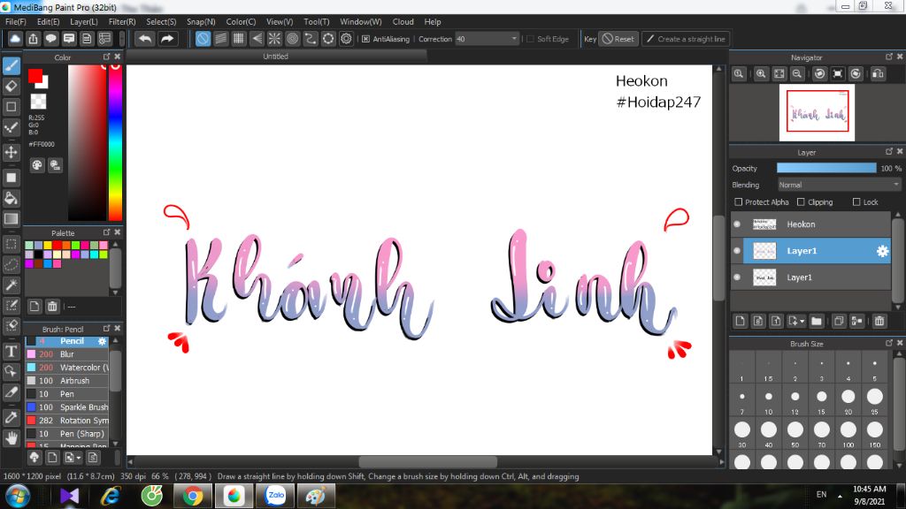The height and width of the screenshot is (509, 906).
Task: Click the Redo arrow
Action: pos(167,39)
